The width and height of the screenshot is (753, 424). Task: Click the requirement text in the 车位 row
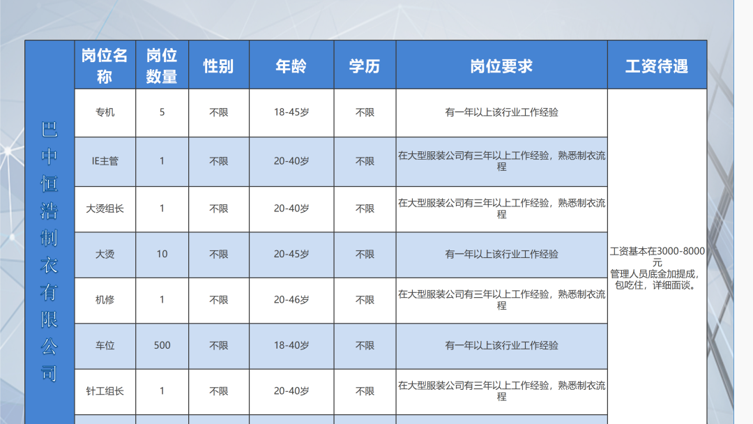pos(501,346)
